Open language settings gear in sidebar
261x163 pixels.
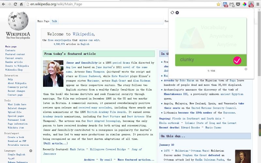click(31, 151)
